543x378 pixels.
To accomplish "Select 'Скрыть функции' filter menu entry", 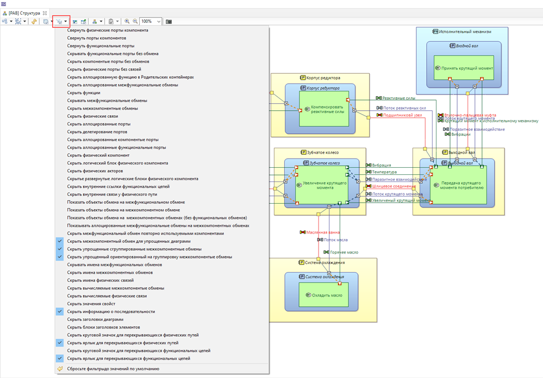I will pyautogui.click(x=84, y=93).
